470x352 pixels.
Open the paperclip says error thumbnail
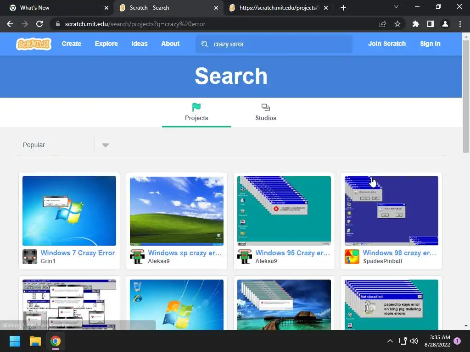[x=391, y=305]
